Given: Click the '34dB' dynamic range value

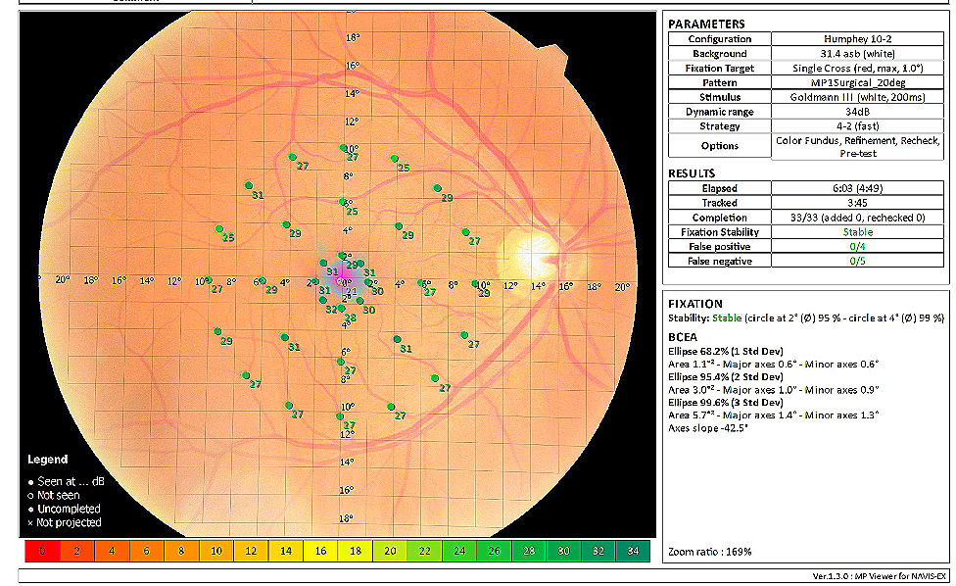Looking at the screenshot, I should tap(857, 112).
